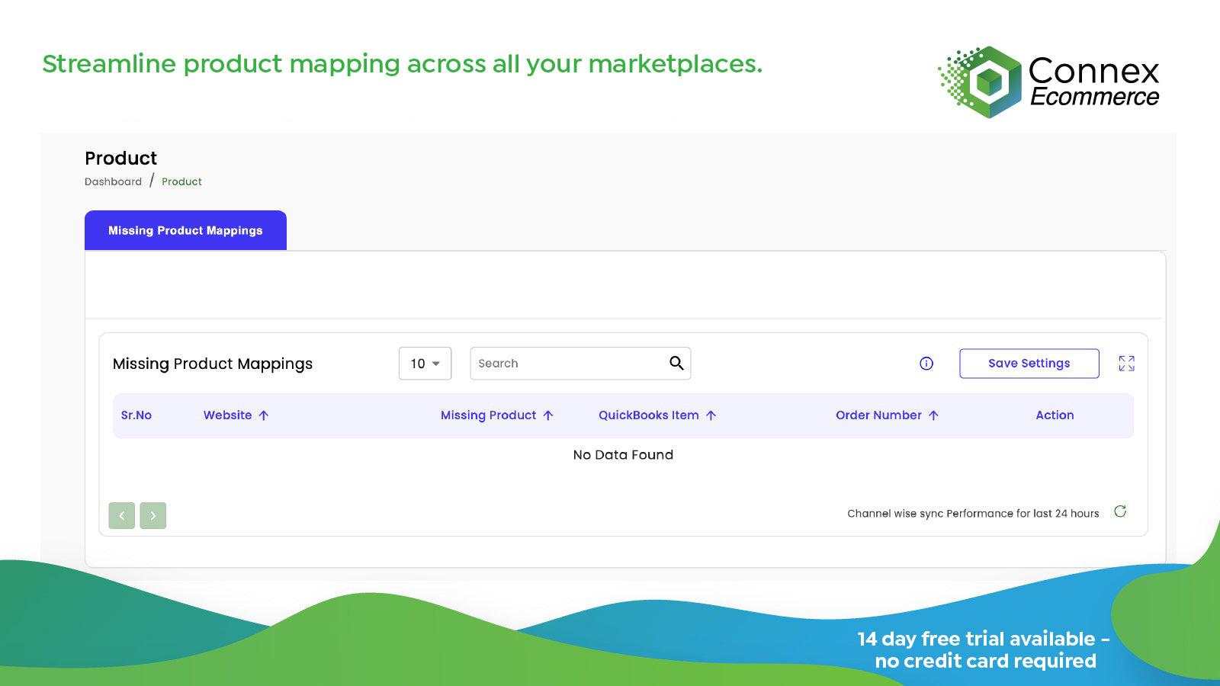Click the Website column header text
The height and width of the screenshot is (686, 1220).
point(227,415)
